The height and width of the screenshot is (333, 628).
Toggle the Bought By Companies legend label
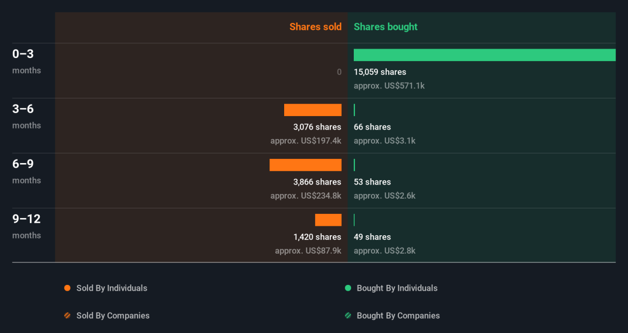click(398, 316)
